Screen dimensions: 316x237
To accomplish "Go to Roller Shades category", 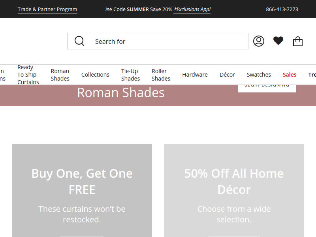I will coord(161,75).
